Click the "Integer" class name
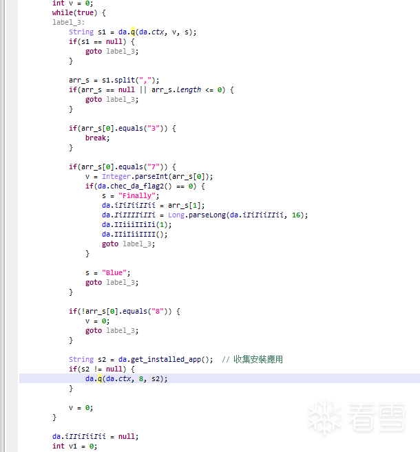The width and height of the screenshot is (420, 452). (116, 176)
